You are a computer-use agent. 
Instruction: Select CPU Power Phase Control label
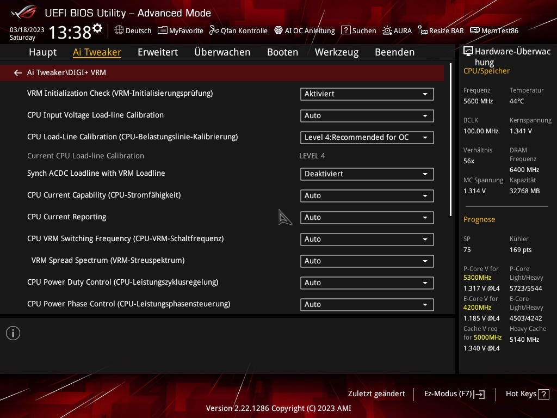coord(128,304)
